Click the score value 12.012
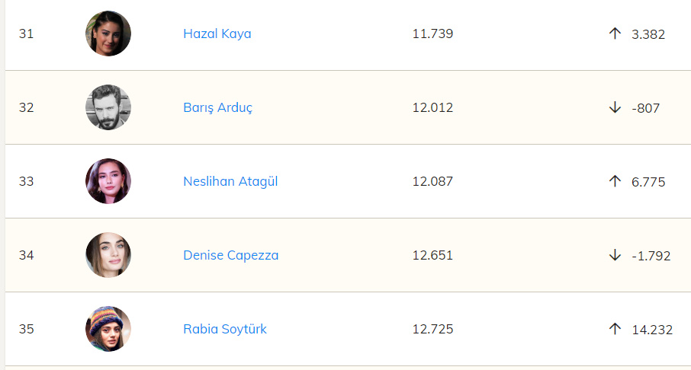 tap(432, 107)
